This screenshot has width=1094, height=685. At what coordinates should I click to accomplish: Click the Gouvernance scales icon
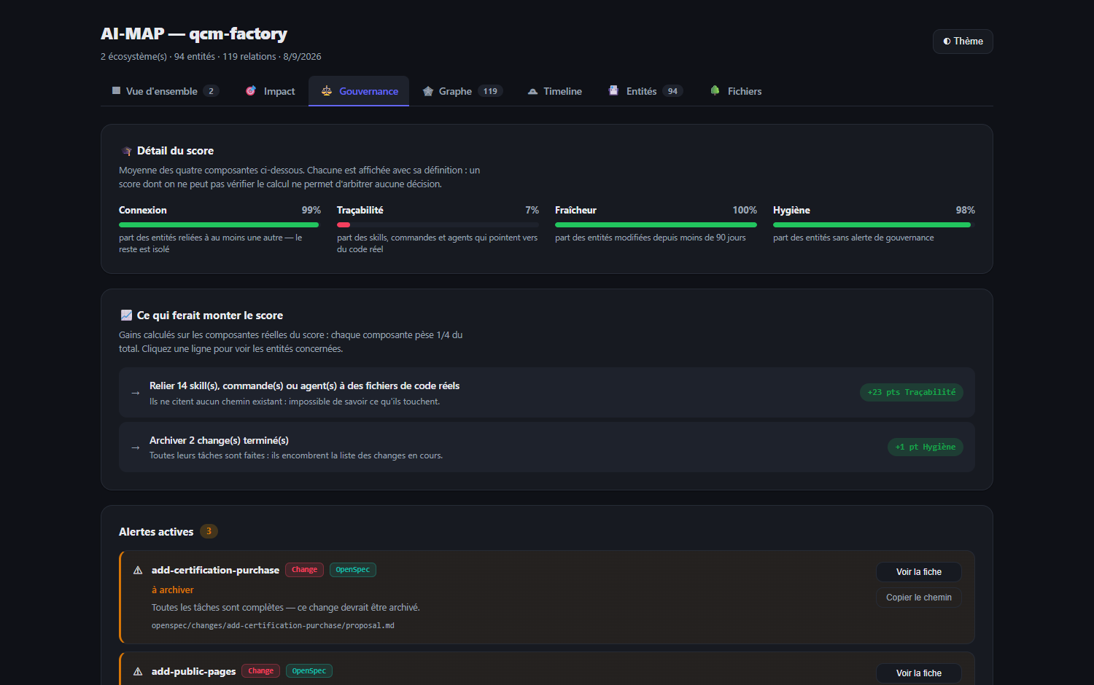(327, 91)
